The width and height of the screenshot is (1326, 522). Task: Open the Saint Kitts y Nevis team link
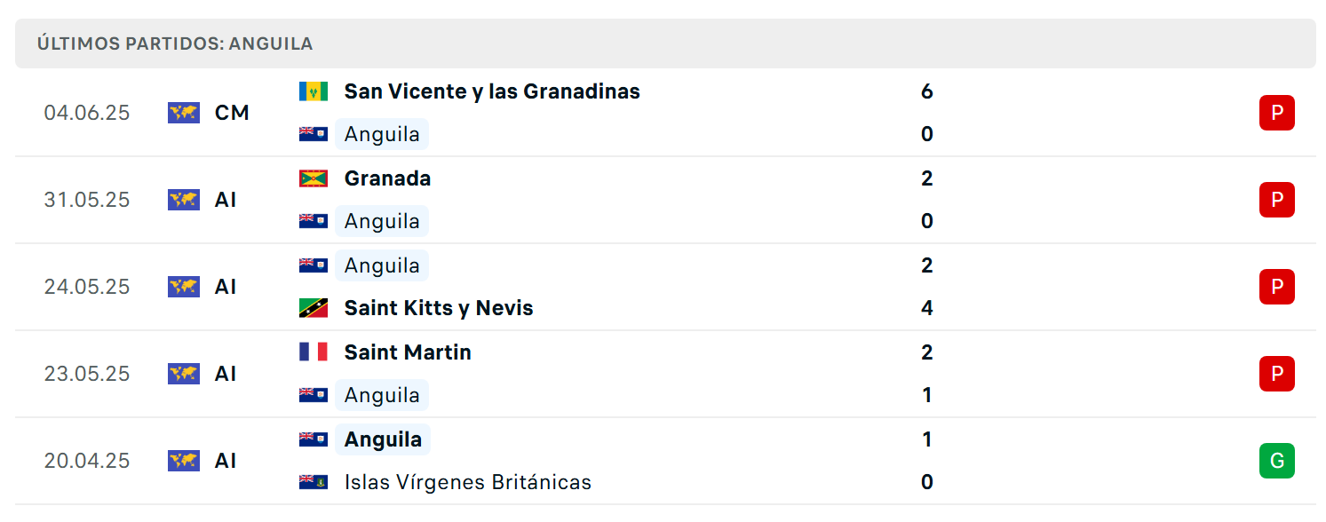tap(439, 308)
